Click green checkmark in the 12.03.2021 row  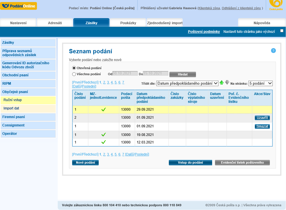coord(104,142)
